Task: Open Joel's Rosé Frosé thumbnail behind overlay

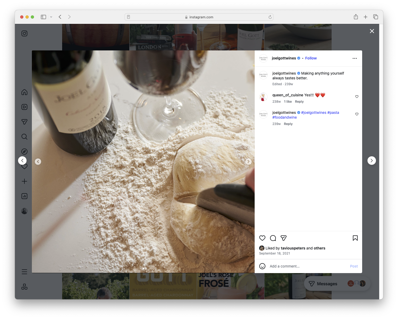Action: (x=230, y=286)
